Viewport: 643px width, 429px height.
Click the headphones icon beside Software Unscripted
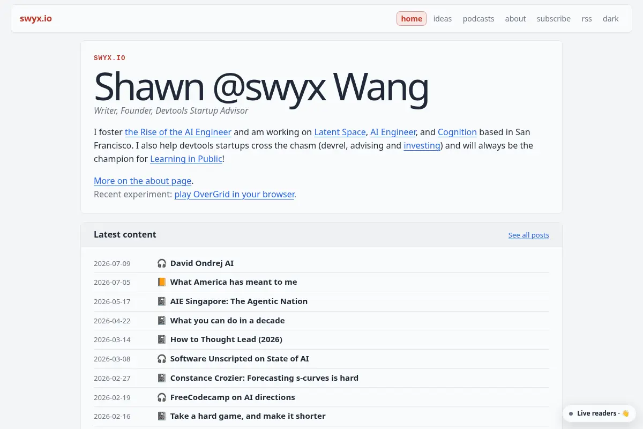tap(162, 359)
